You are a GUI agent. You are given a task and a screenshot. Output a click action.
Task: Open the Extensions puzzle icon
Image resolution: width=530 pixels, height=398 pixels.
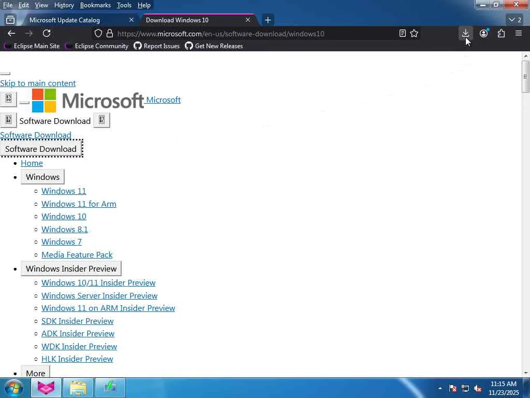pyautogui.click(x=501, y=33)
